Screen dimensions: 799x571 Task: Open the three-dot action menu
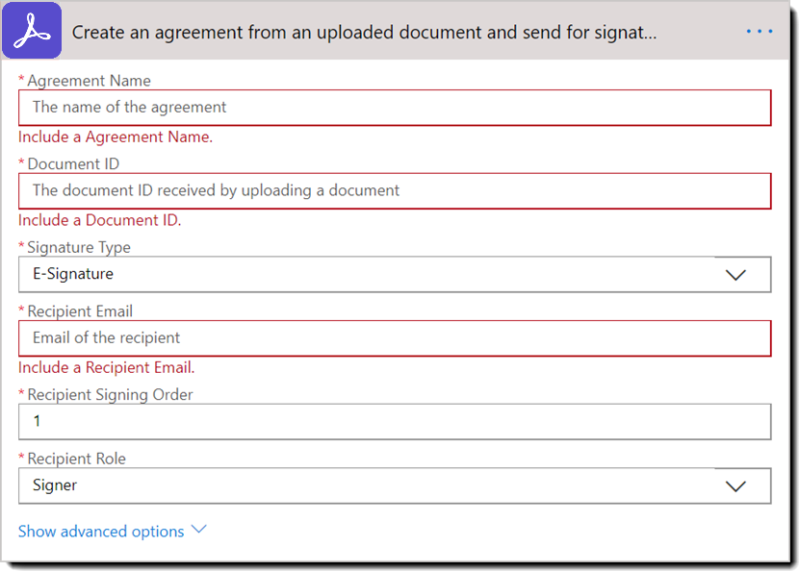(760, 32)
